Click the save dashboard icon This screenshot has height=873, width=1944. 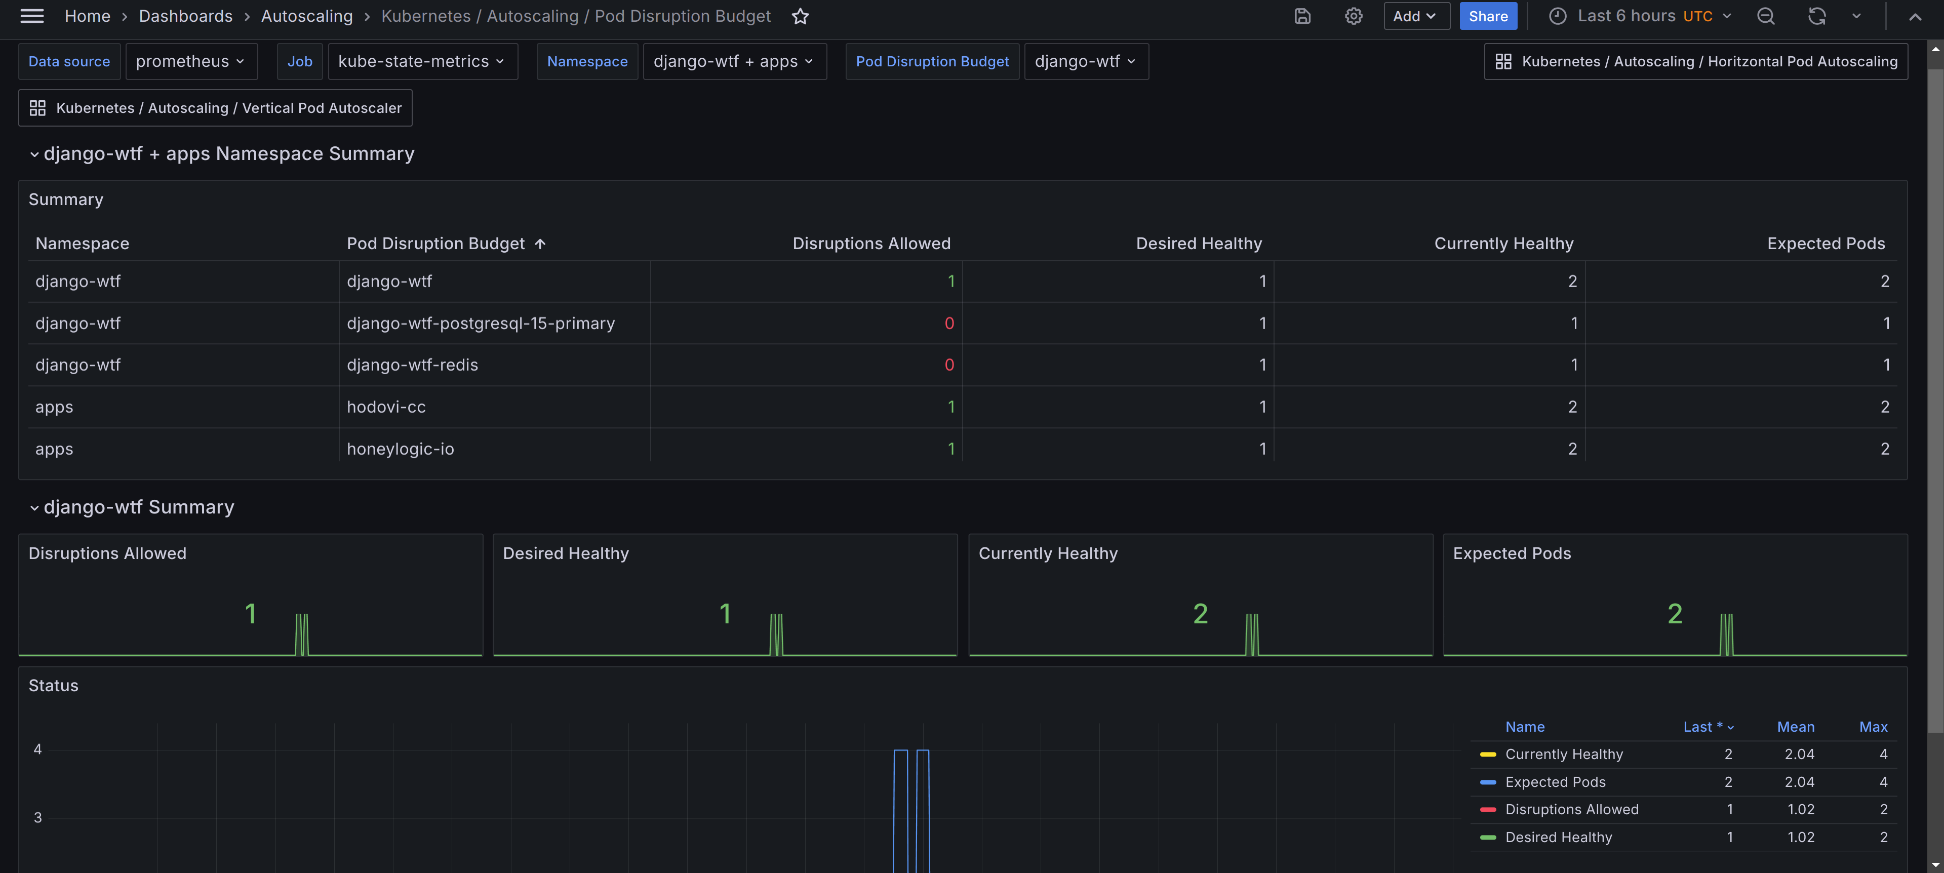tap(1302, 16)
